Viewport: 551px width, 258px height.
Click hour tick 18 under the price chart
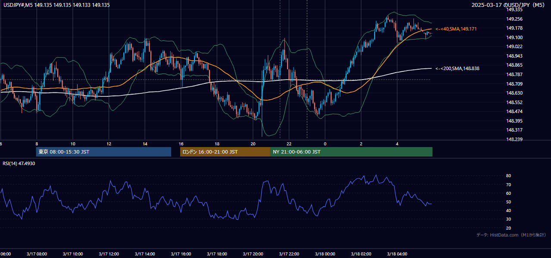217,144
